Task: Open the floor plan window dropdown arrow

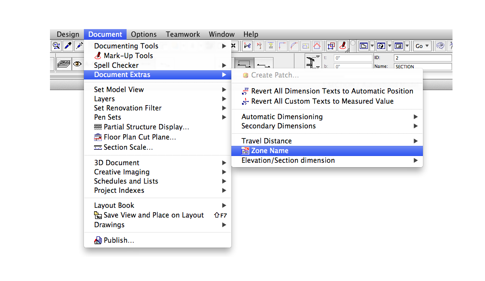Action: tap(372, 46)
